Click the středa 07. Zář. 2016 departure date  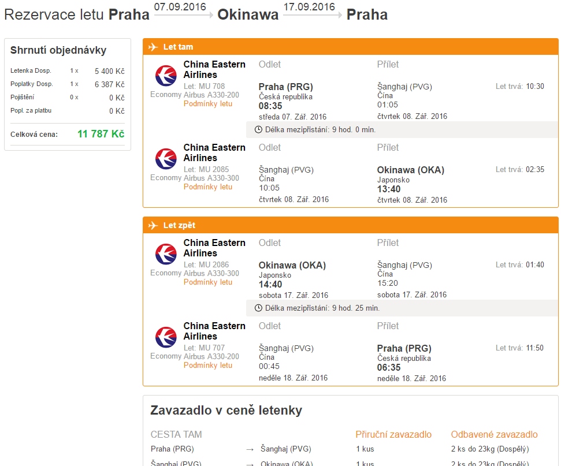293,117
